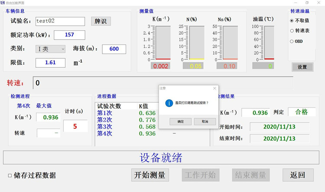
Task: Click K value 0.568
Action: 147,127
